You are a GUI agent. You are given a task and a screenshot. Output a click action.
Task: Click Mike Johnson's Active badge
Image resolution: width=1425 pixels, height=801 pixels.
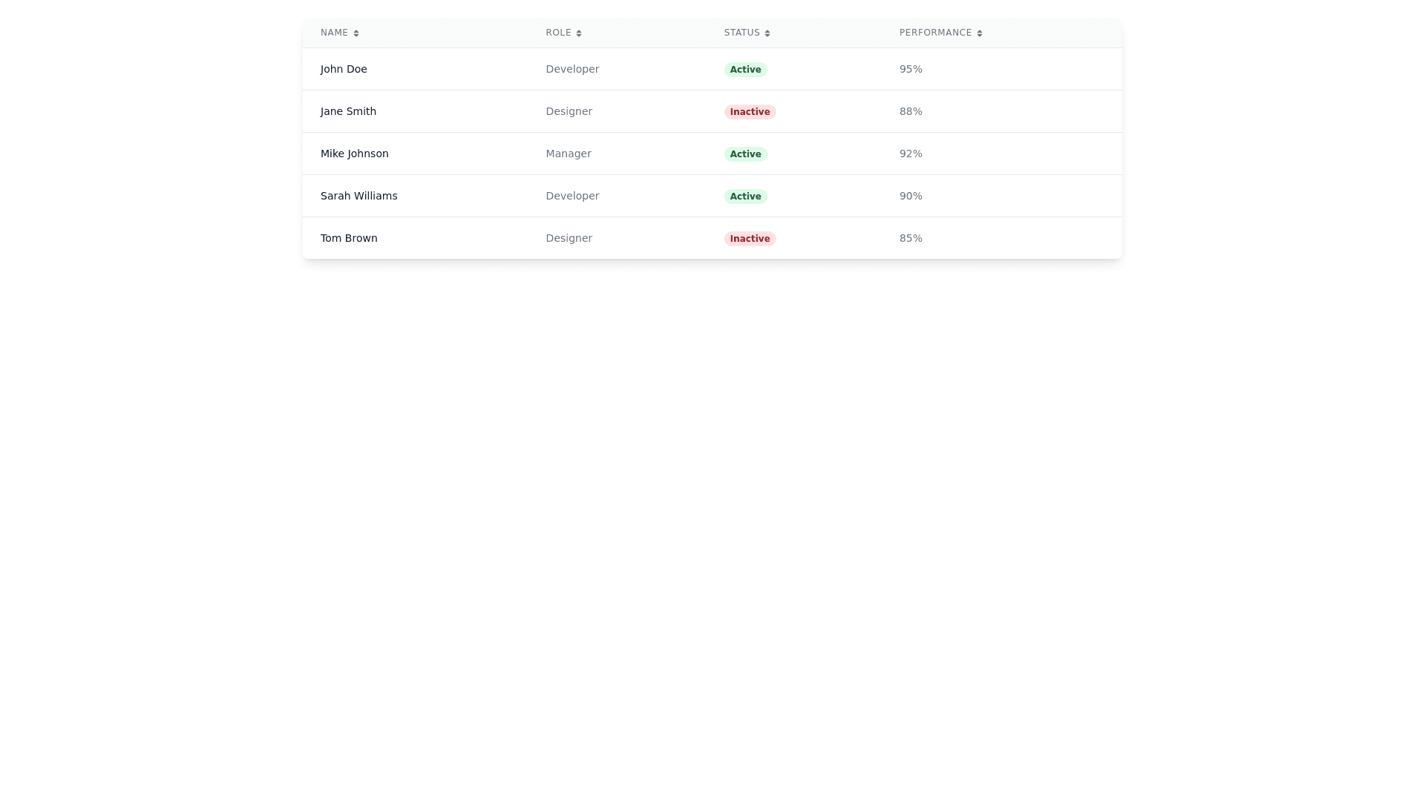(745, 154)
